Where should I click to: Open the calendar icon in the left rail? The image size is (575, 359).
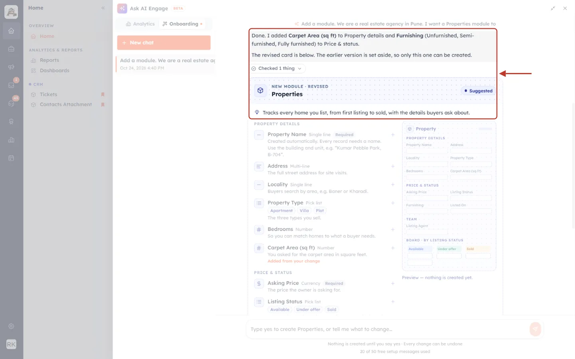coord(11,158)
